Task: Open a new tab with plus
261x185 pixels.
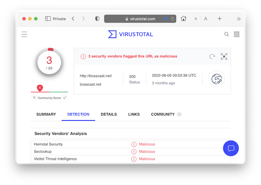Action: [x=219, y=19]
